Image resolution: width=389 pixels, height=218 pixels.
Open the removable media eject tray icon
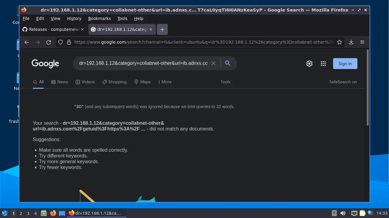[334, 213]
